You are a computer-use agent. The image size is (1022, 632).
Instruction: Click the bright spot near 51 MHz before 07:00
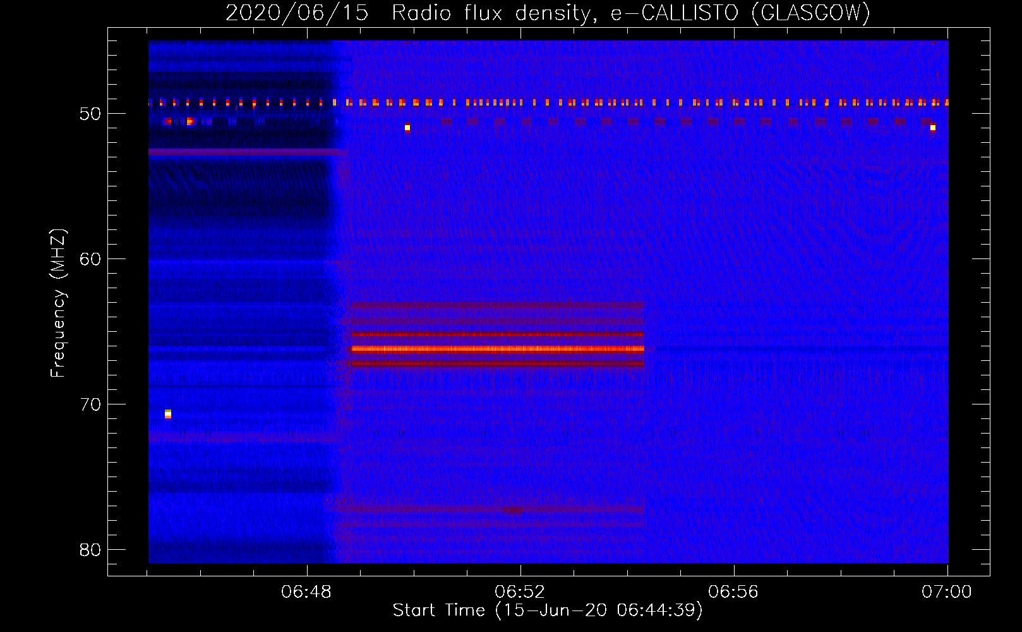[x=933, y=128]
